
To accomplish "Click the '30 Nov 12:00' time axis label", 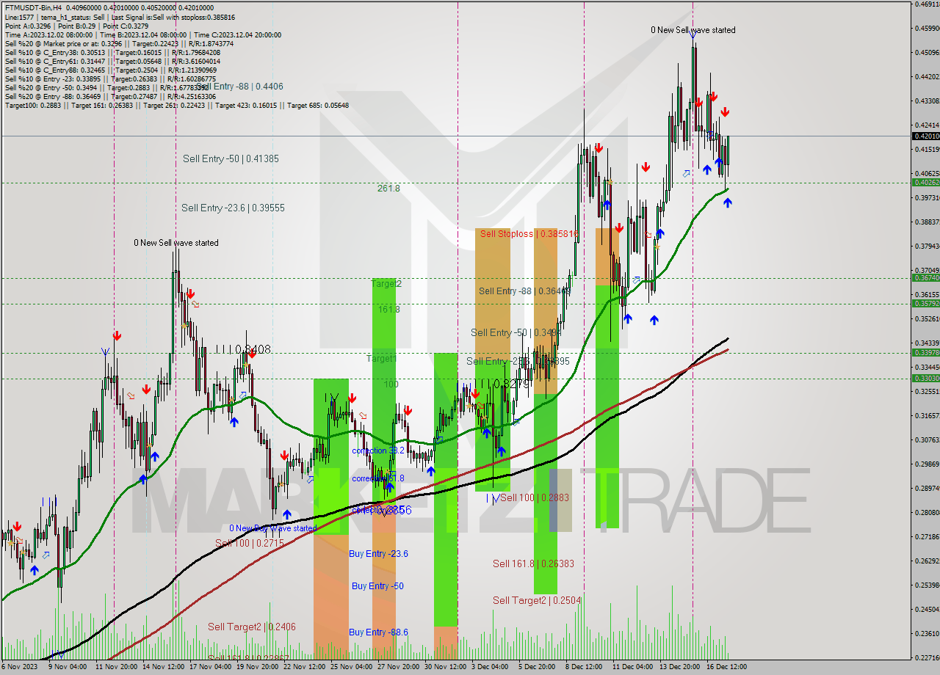I will tap(445, 667).
